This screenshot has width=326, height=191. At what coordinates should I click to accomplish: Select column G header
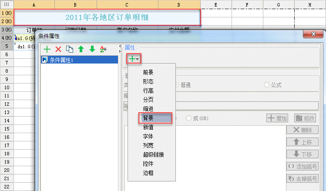pos(279,5)
